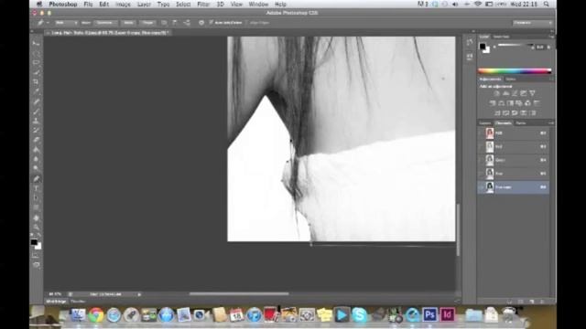Image resolution: width=586 pixels, height=329 pixels.
Task: Open collapsed History panel icon
Action: pyautogui.click(x=470, y=43)
